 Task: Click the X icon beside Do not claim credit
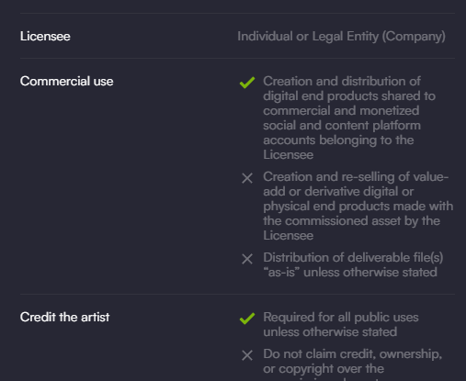point(247,355)
